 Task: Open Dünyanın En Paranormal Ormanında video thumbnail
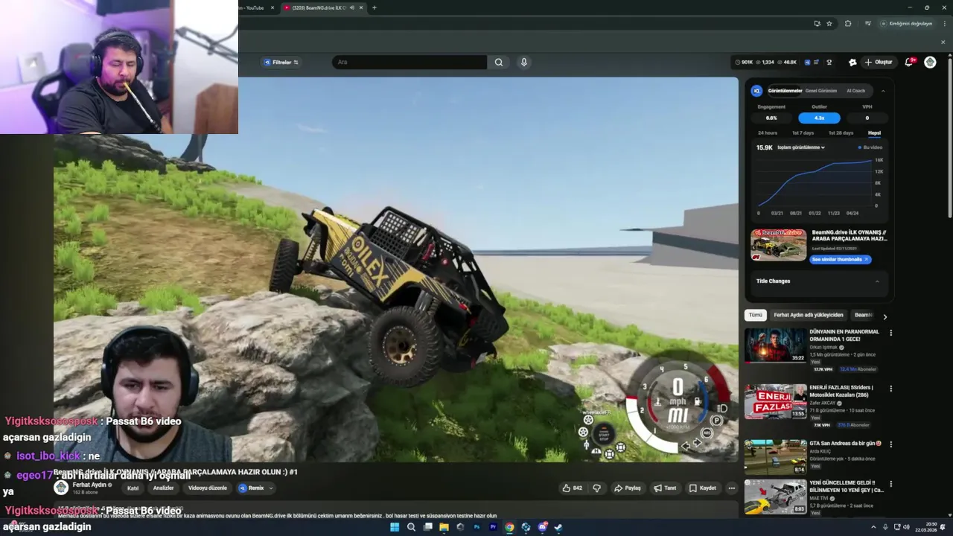tap(775, 345)
